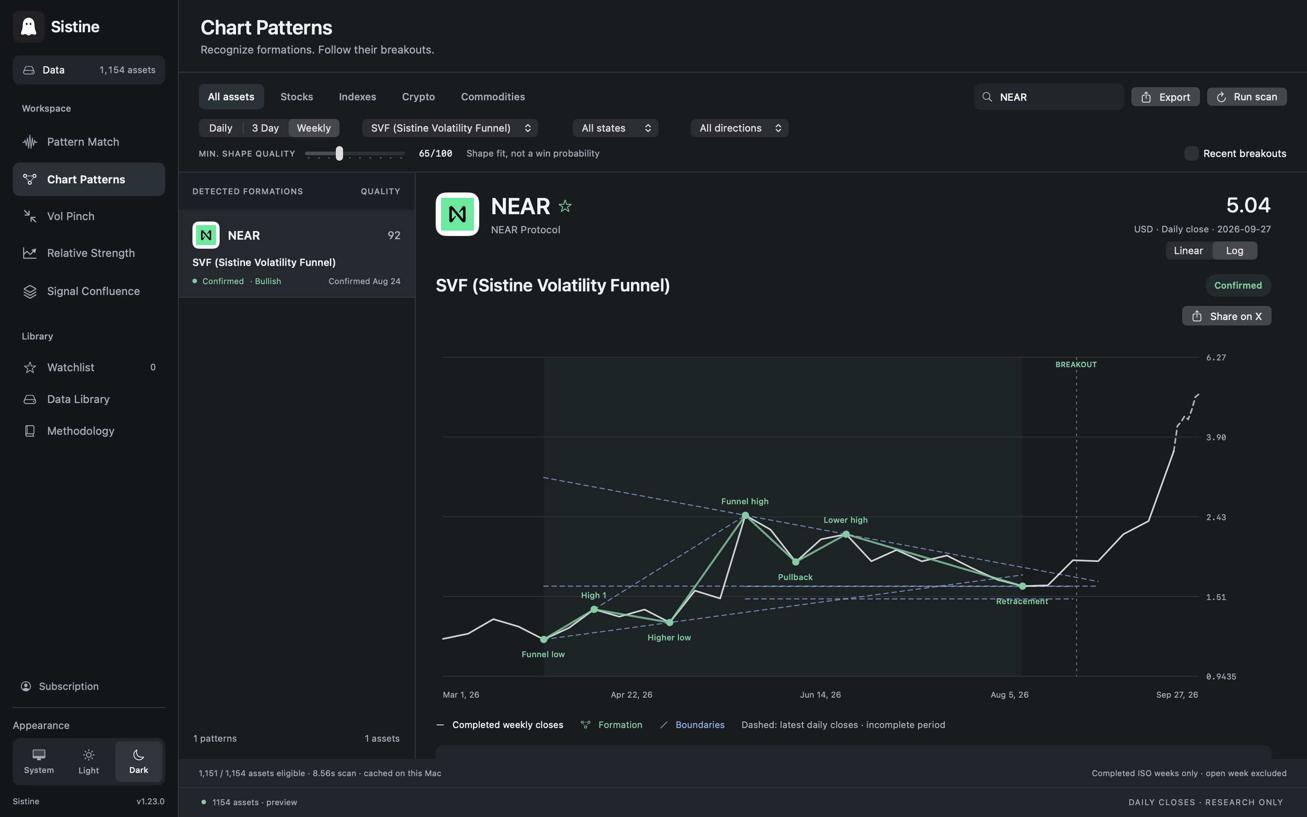Click the Confirmed status badge
The width and height of the screenshot is (1307, 817).
click(x=1238, y=285)
